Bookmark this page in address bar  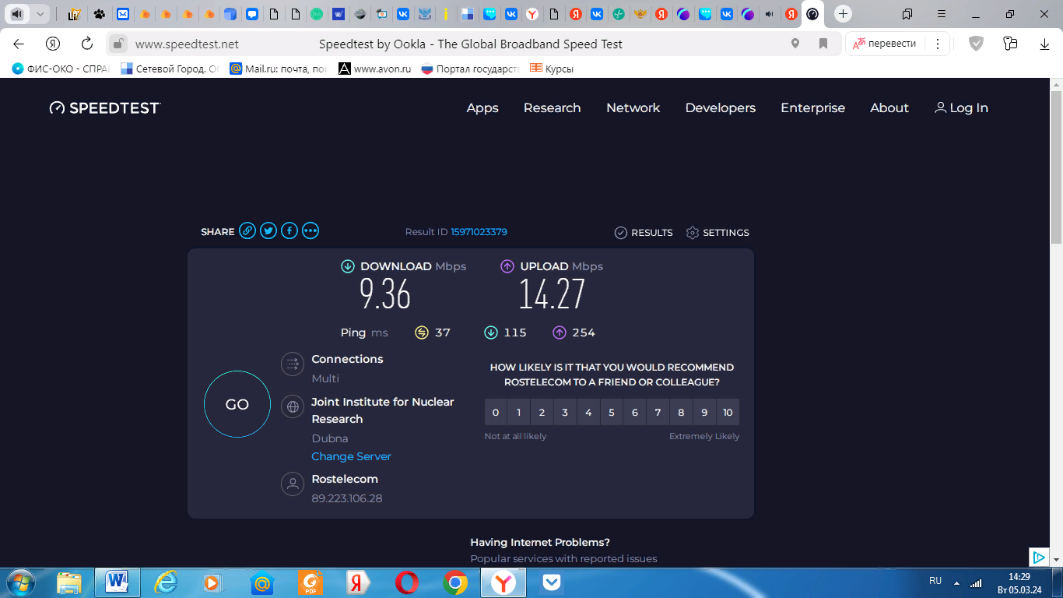coord(823,44)
